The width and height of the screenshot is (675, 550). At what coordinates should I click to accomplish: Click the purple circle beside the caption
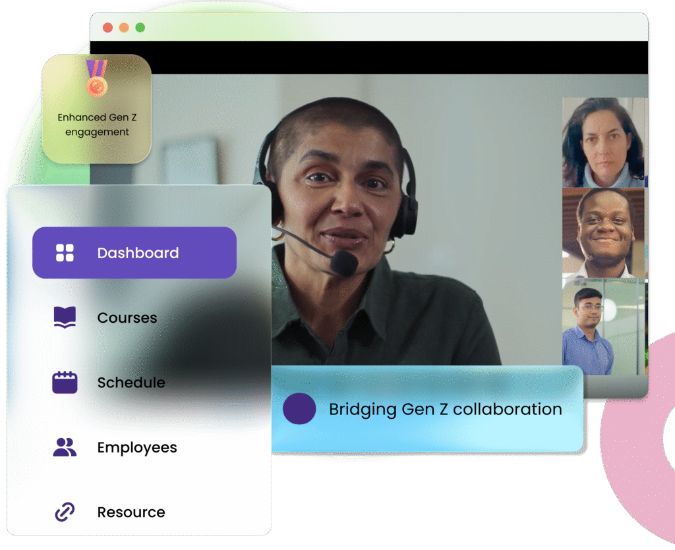[299, 408]
